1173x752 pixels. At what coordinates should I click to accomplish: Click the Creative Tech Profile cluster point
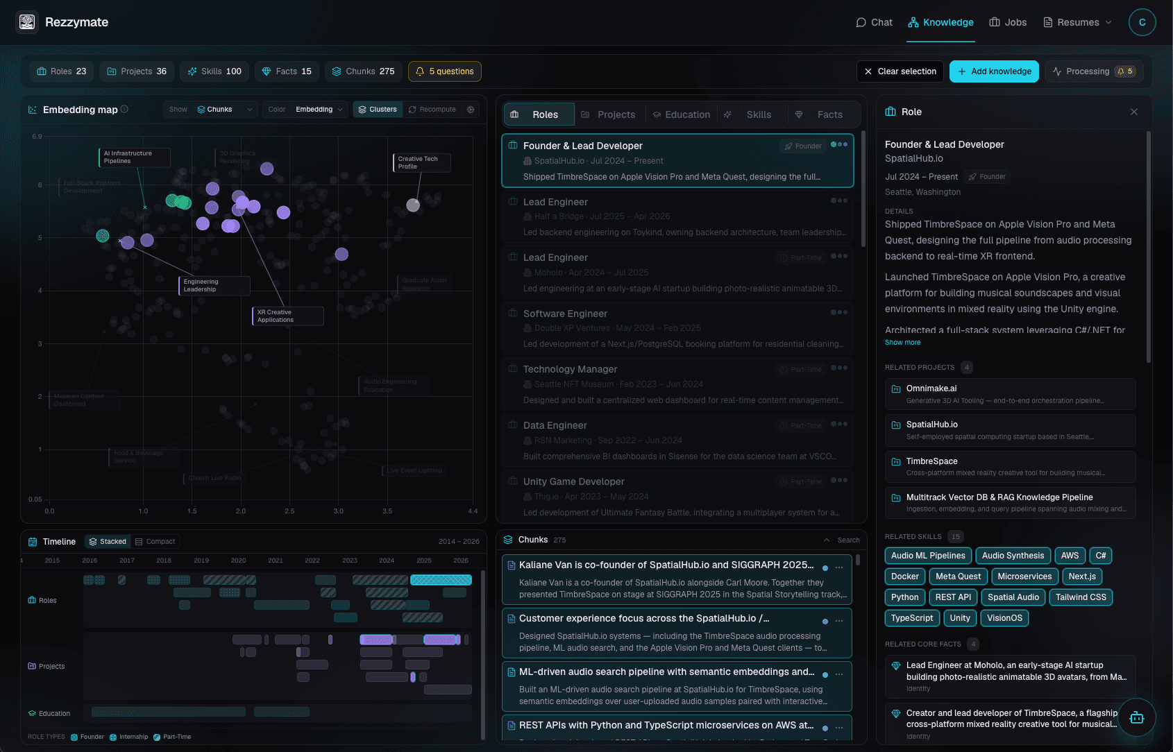click(x=413, y=205)
